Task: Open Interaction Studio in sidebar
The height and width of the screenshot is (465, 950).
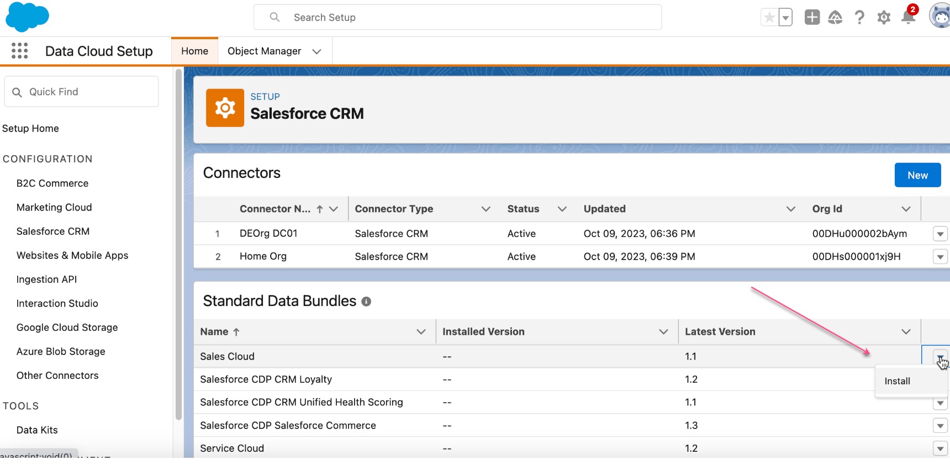Action: pyautogui.click(x=57, y=303)
